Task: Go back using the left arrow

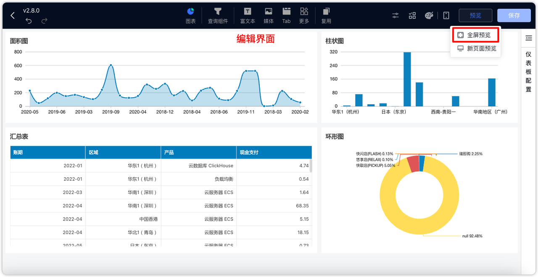Action: (12, 15)
